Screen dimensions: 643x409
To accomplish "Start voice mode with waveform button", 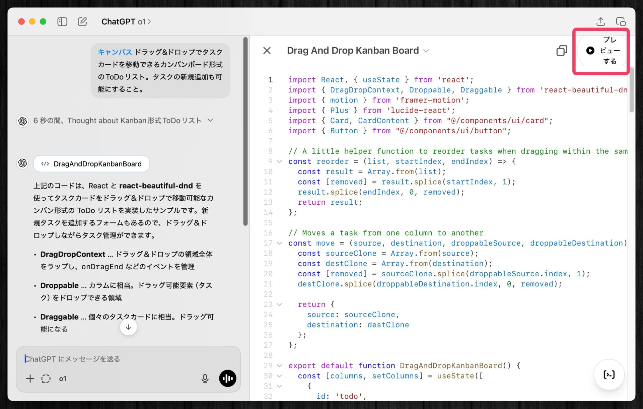I will click(227, 379).
